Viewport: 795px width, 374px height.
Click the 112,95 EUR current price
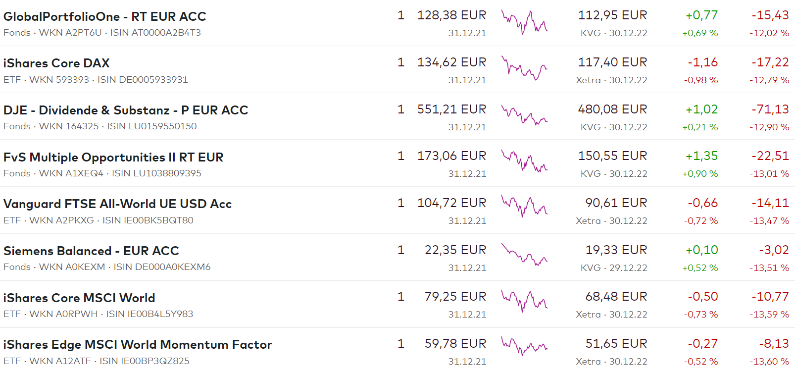612,15
